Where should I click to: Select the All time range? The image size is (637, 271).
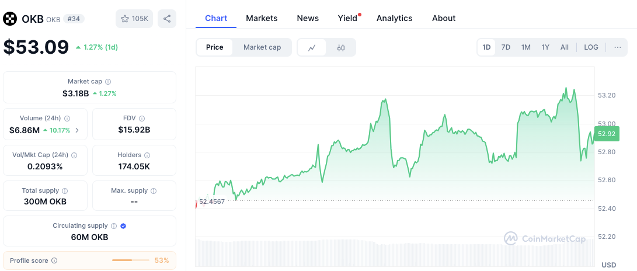(x=564, y=47)
